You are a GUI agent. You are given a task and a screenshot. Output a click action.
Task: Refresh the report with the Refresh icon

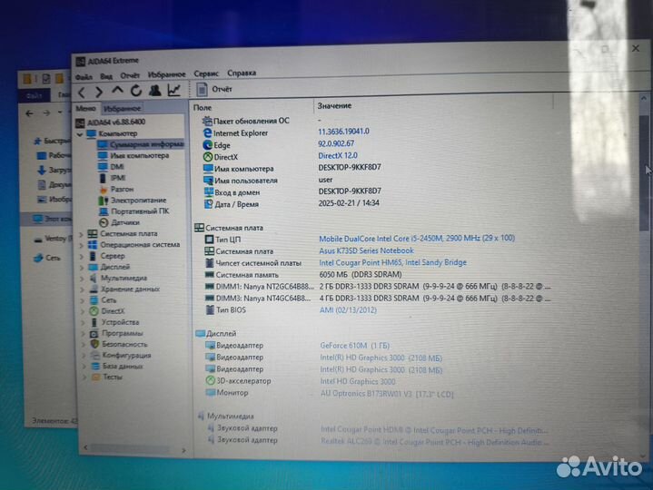pos(136,91)
